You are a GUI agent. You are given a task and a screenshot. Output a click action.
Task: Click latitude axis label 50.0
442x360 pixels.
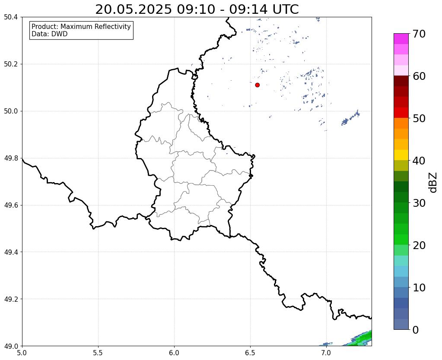(x=11, y=111)
